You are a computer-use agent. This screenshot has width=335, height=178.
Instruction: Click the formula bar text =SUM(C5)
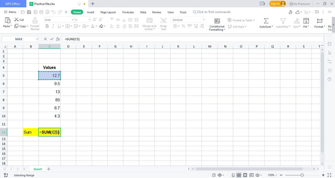[x=72, y=39]
